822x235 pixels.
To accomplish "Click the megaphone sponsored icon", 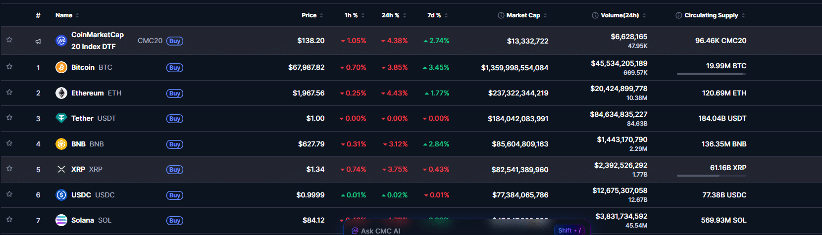I will click(38, 41).
